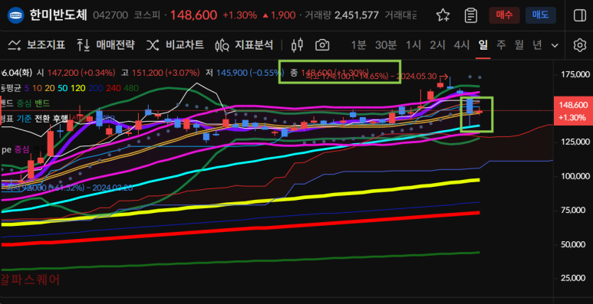Switch to 월 monthly timeframe
This screenshot has width=593, height=304.
pos(519,45)
